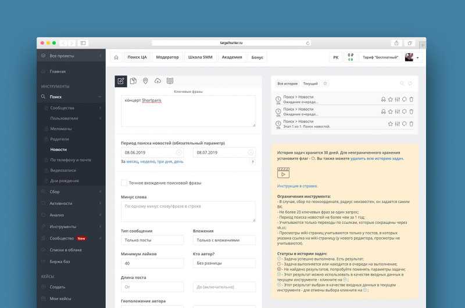Switch to 'Вся история' history tab
The height and width of the screenshot is (308, 465).
point(287,84)
